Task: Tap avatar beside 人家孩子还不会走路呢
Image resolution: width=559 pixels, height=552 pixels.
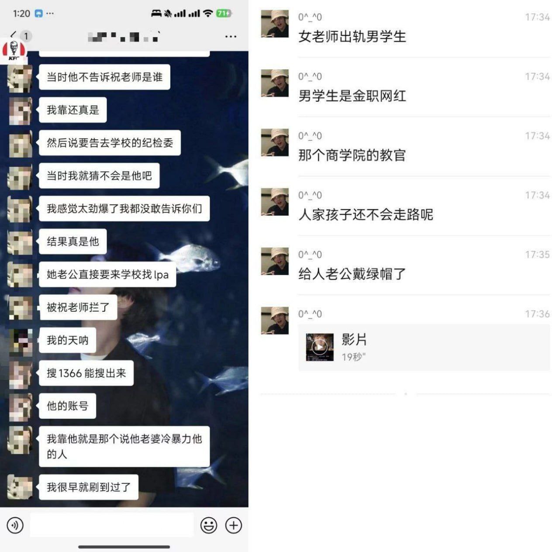Action: [x=275, y=202]
